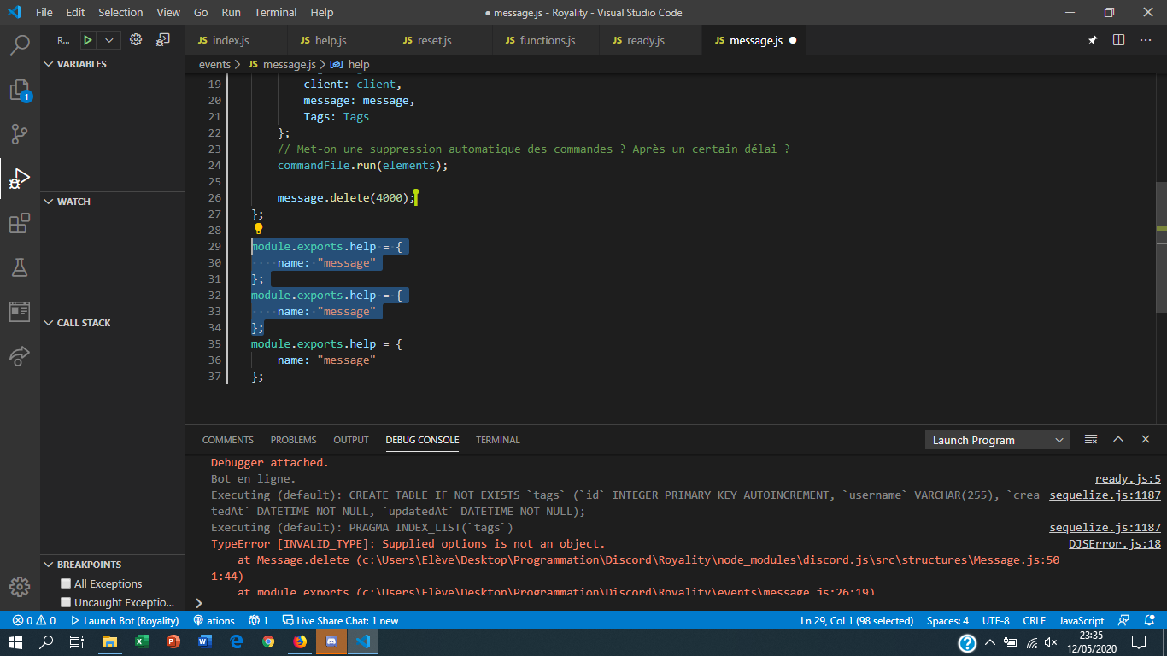
Task: Clear the debug console output
Action: point(1091,439)
